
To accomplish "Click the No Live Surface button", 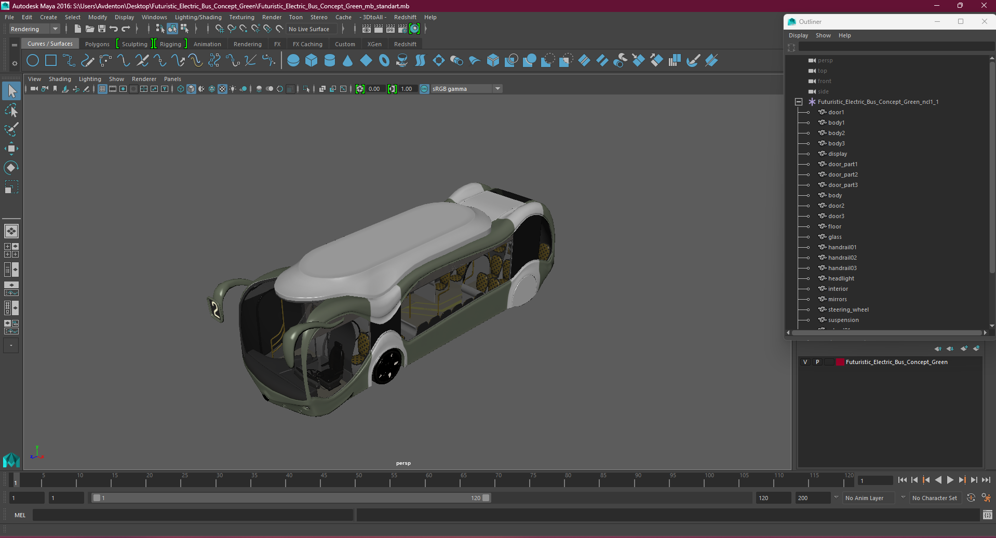I will click(309, 29).
